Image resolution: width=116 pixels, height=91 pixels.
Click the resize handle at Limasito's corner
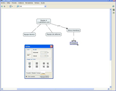[x=78, y=45]
